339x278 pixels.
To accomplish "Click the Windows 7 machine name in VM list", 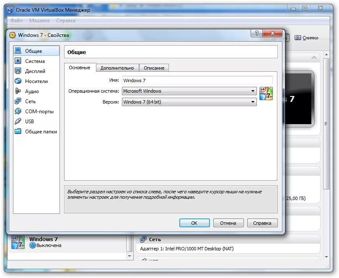I will [44, 239].
